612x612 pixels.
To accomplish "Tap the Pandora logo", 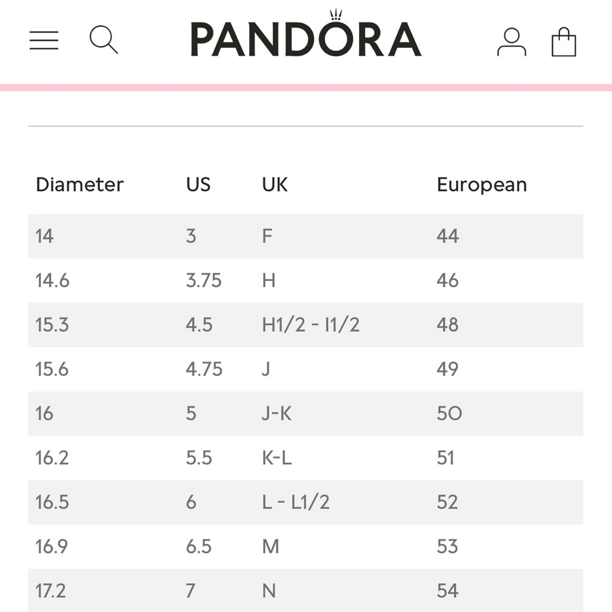I will coord(306,34).
